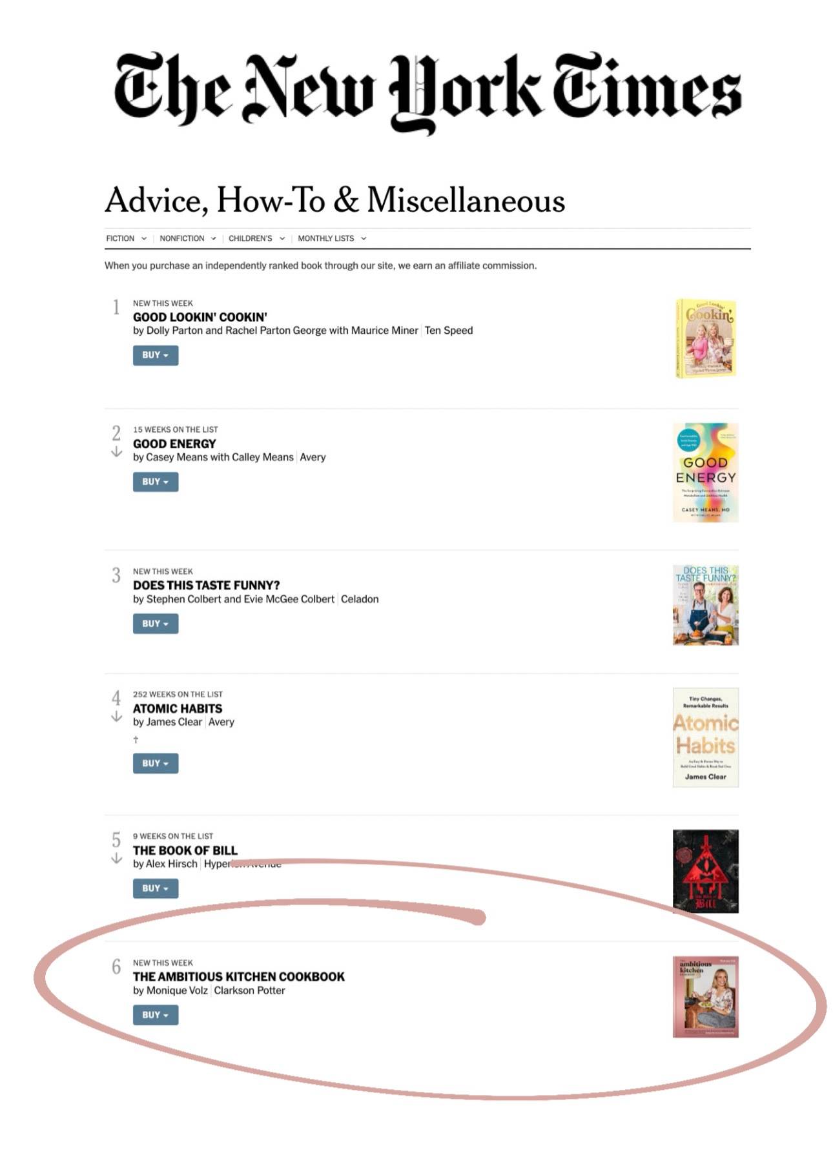The image size is (833, 1157).
Task: Click Buy for The Book of Bill
Action: click(x=156, y=888)
